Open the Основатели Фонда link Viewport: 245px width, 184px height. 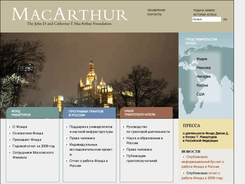[28, 133]
